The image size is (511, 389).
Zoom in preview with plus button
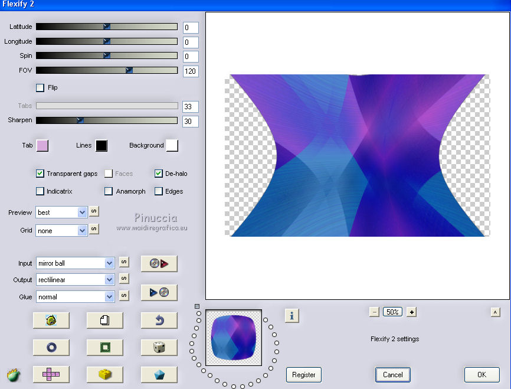click(412, 312)
